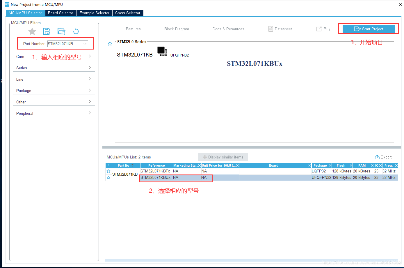
Task: Open the Datasheet document
Action: coord(280,29)
